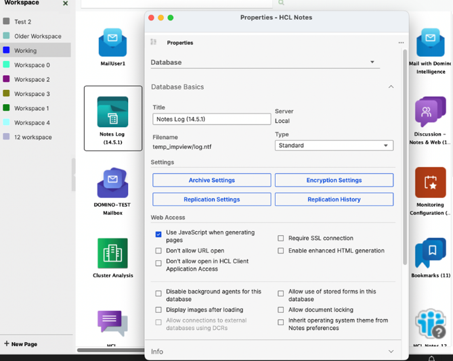The width and height of the screenshot is (453, 361).
Task: Check Require SSL connection
Action: pos(280,238)
